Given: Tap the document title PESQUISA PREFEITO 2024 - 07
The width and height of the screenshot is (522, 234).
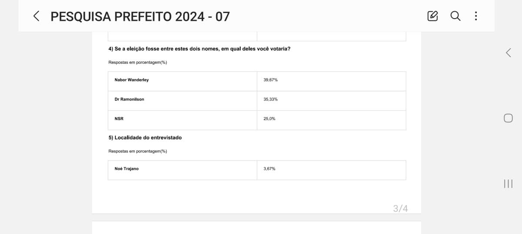Looking at the screenshot, I should [x=140, y=16].
